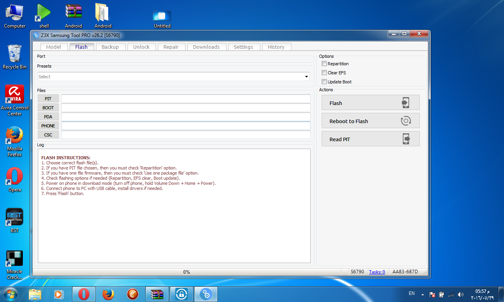This screenshot has height=302, width=504.
Task: Open the Repair tab
Action: (x=171, y=47)
